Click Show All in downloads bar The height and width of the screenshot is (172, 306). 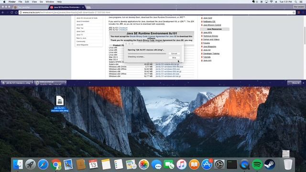tap(294, 83)
